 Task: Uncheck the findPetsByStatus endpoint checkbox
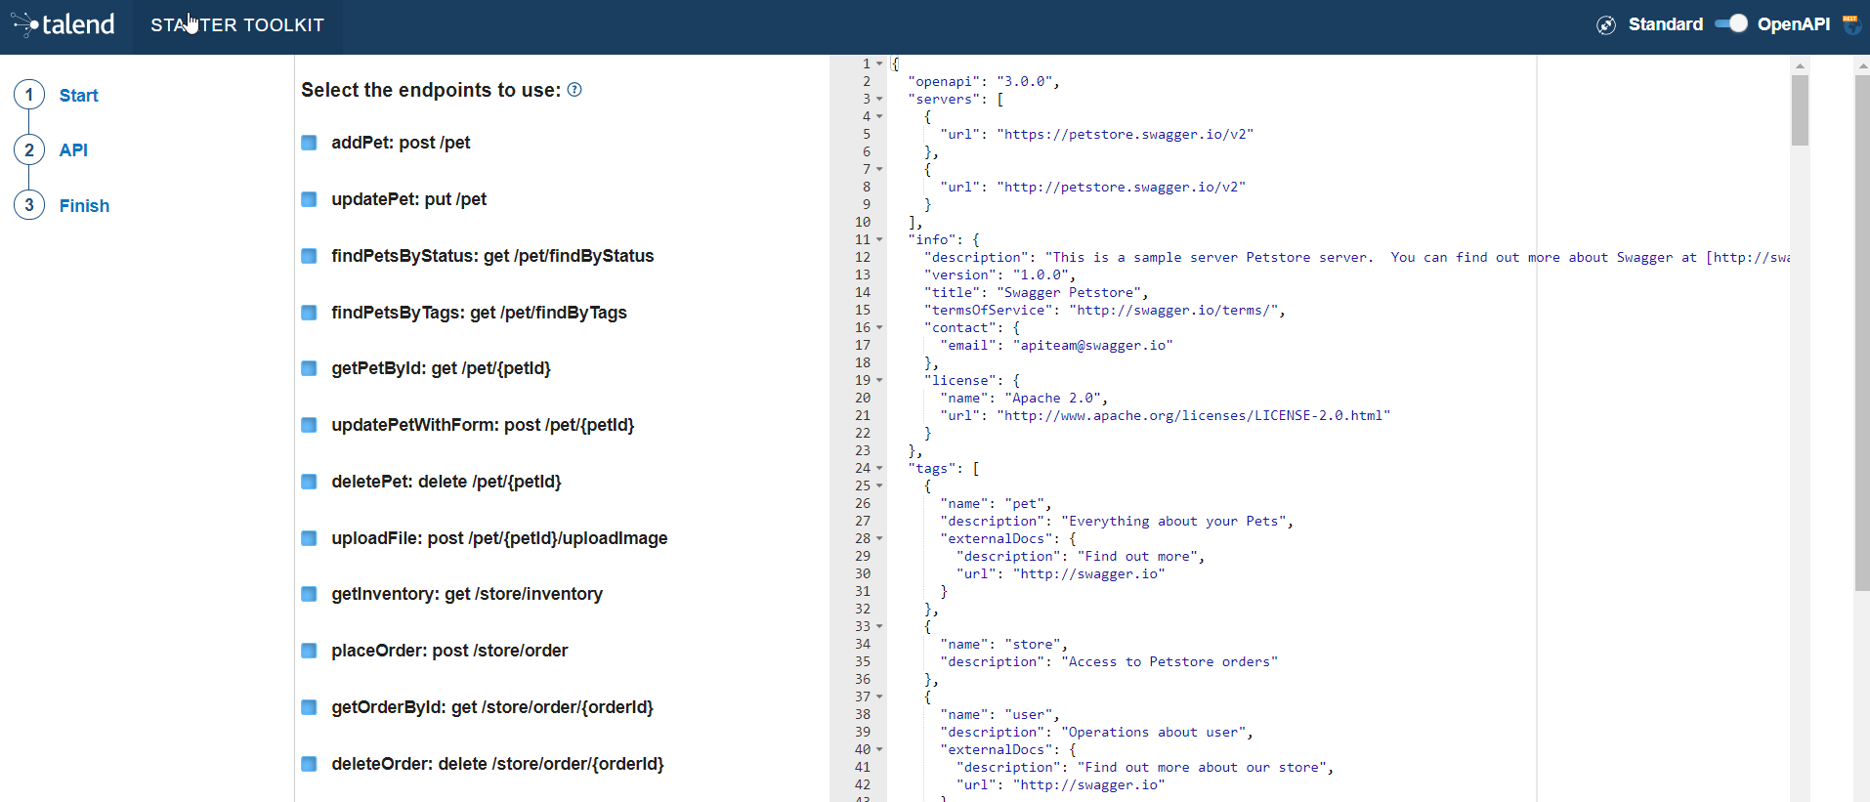click(x=309, y=256)
